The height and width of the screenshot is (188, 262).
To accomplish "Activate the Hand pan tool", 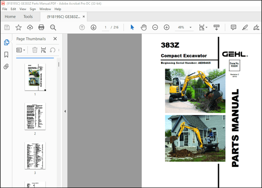I will tap(144, 27).
